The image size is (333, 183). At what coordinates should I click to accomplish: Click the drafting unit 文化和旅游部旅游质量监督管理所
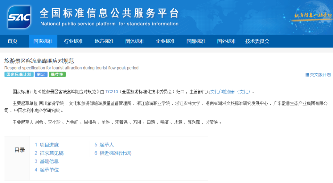pyautogui.click(x=100, y=103)
